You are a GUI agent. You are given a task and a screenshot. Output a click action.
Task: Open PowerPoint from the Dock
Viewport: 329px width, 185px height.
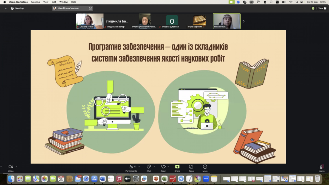pos(156,179)
